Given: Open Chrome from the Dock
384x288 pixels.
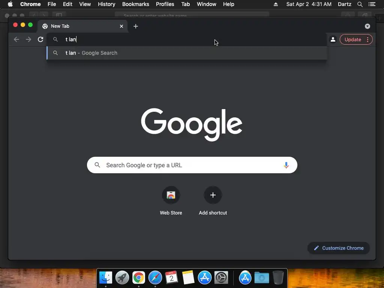Looking at the screenshot, I should [x=139, y=278].
